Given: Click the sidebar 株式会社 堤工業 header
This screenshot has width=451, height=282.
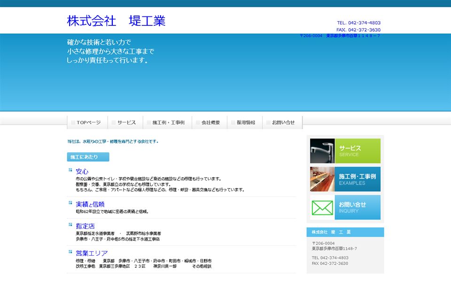Looking at the screenshot, I should 345,232.
